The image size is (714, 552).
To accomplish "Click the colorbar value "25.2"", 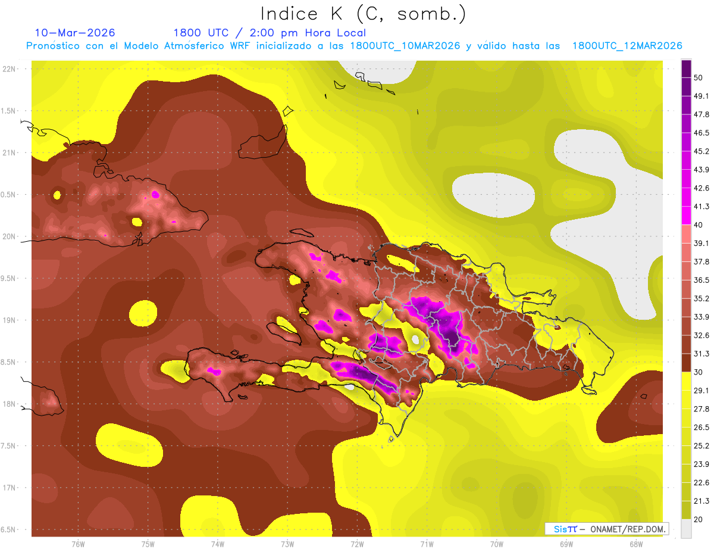I will [701, 445].
